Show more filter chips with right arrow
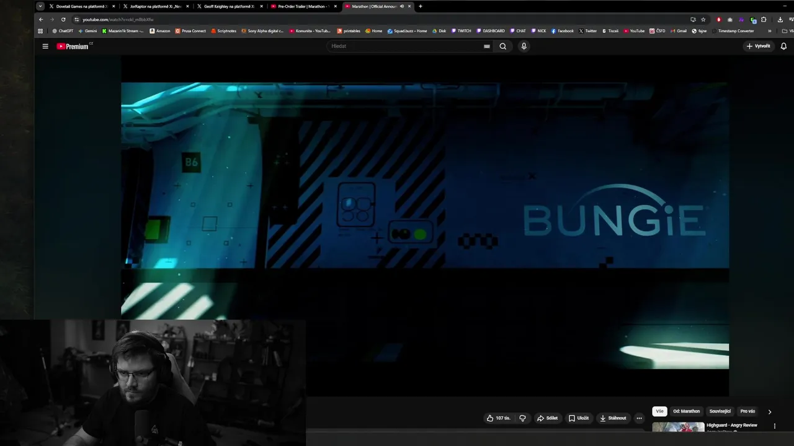 pyautogui.click(x=770, y=411)
